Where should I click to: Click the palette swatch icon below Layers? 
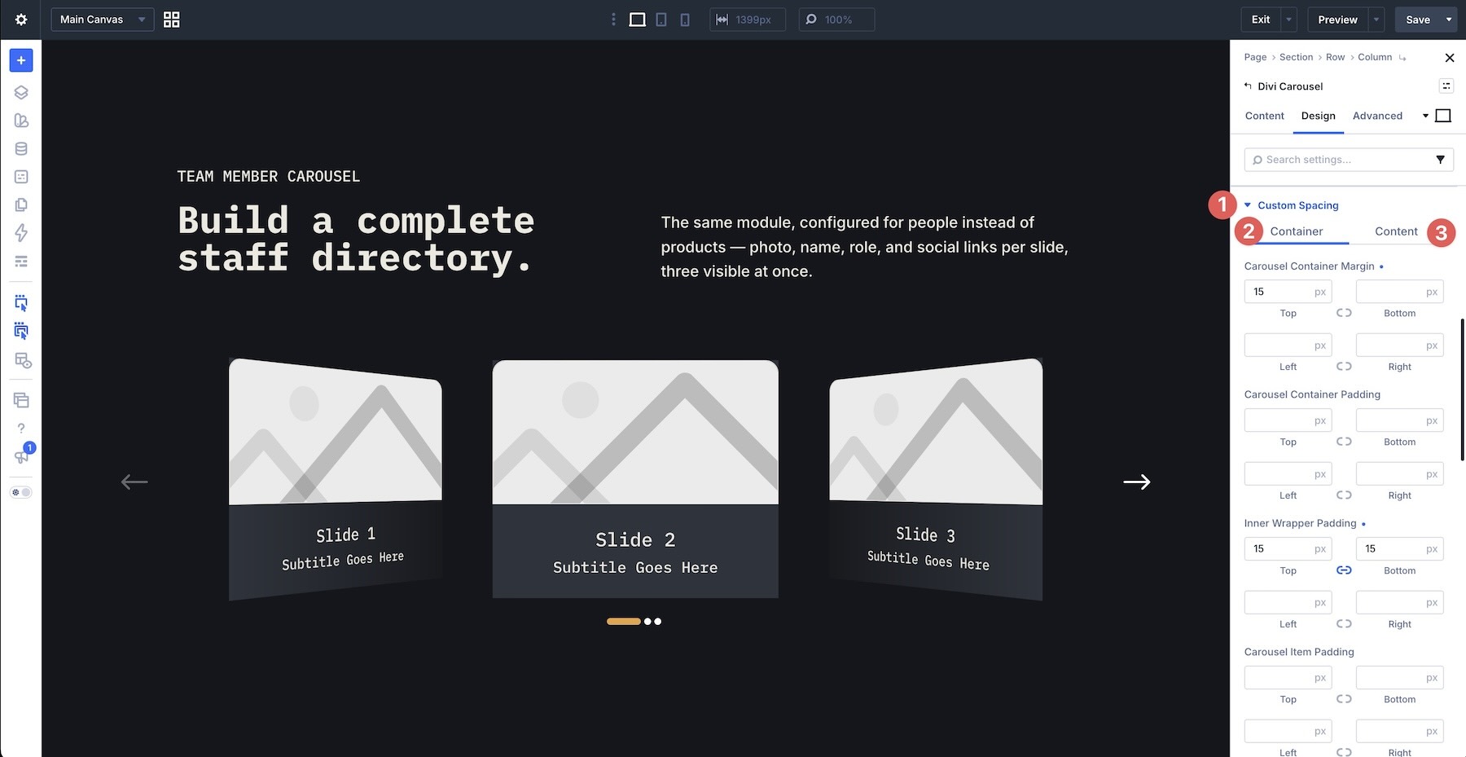click(x=21, y=121)
